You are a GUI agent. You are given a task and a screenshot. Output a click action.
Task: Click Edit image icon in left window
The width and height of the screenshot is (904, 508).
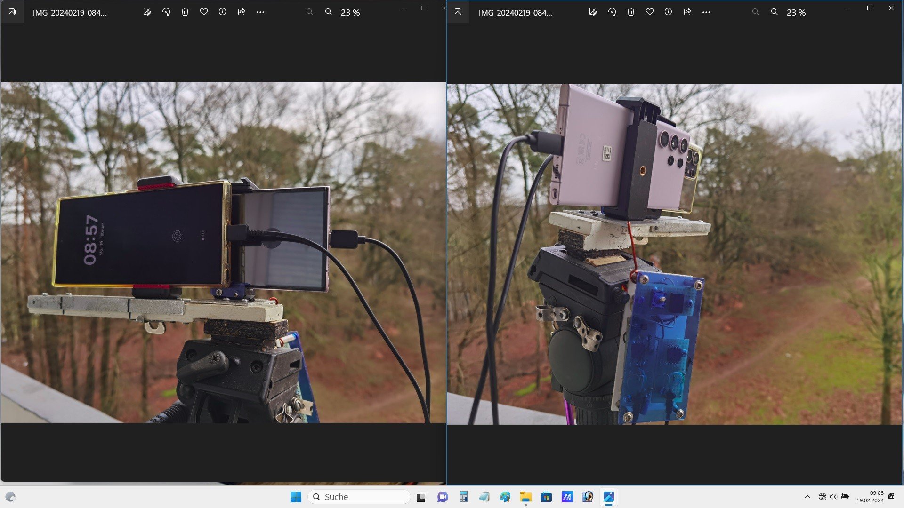147,12
